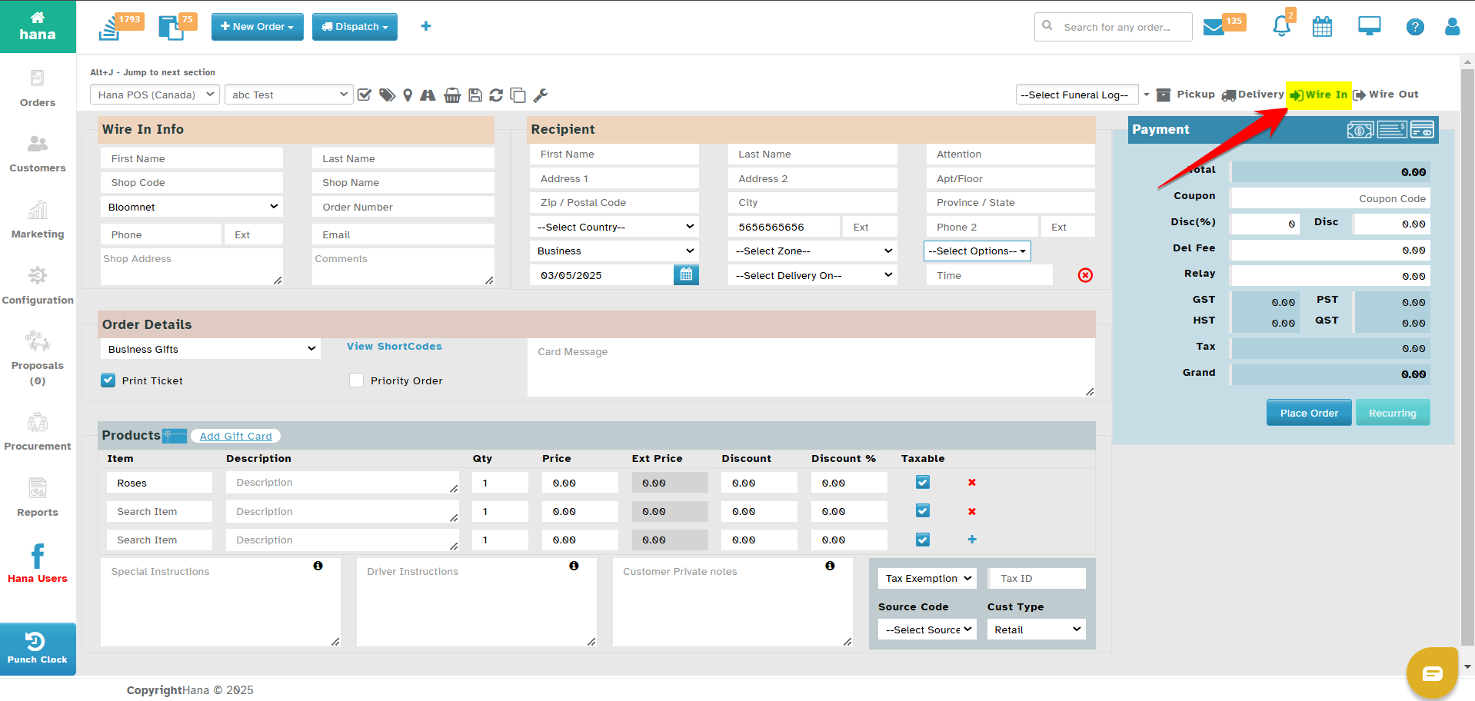This screenshot has height=701, width=1475.
Task: Click the Products grid icon beside Add Gift Card
Action: [x=175, y=436]
